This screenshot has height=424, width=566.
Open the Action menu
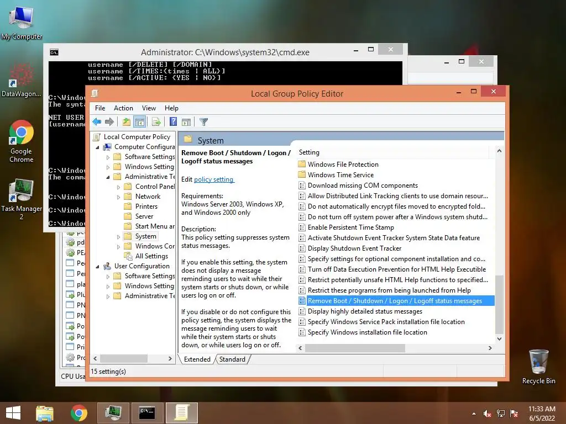point(123,108)
